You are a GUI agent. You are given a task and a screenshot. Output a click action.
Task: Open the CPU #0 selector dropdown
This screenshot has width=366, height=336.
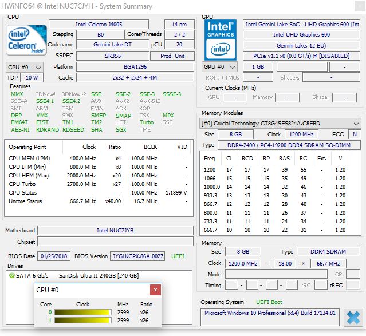pos(24,67)
